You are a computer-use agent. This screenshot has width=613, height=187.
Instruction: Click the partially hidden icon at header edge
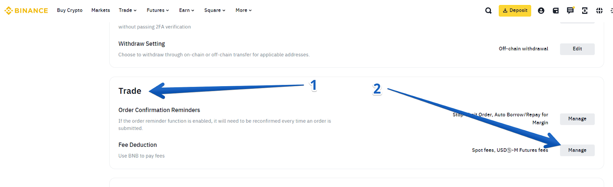coord(611,11)
